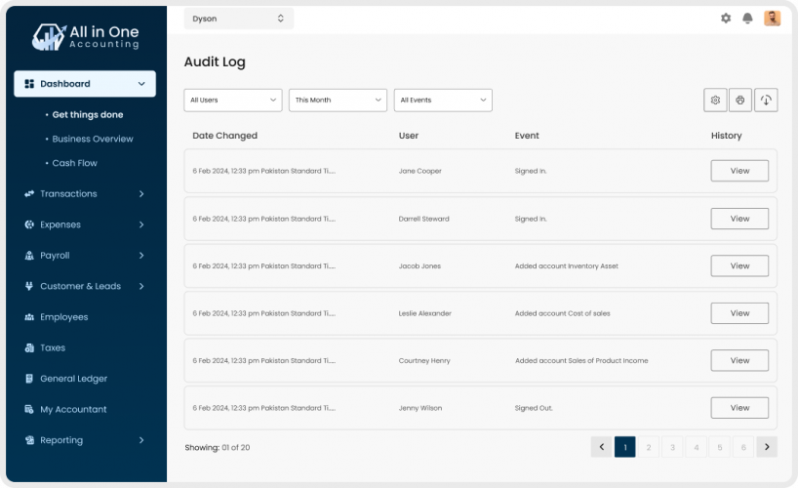Open notifications bell
This screenshot has width=798, height=488.
(x=747, y=19)
